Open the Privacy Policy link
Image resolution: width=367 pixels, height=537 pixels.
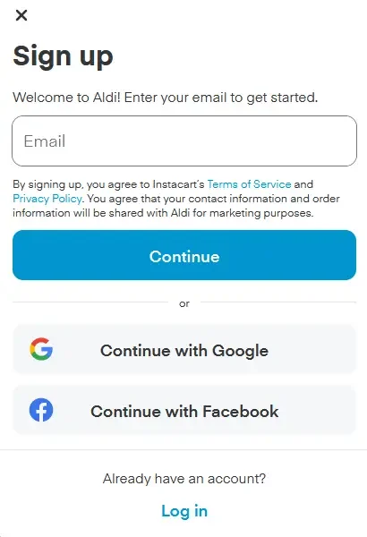(x=47, y=199)
